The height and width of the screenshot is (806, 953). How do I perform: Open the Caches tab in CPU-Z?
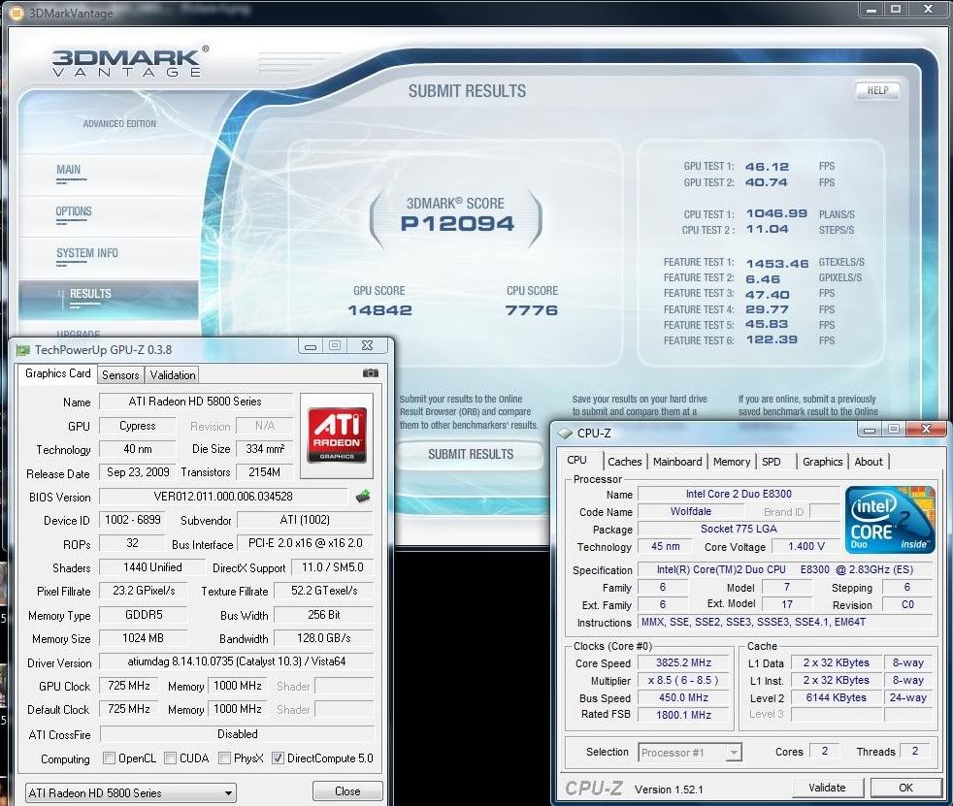[x=625, y=462]
